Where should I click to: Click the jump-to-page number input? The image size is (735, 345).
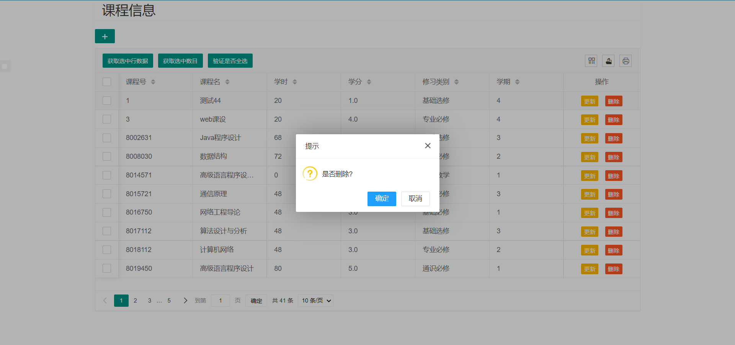click(220, 301)
